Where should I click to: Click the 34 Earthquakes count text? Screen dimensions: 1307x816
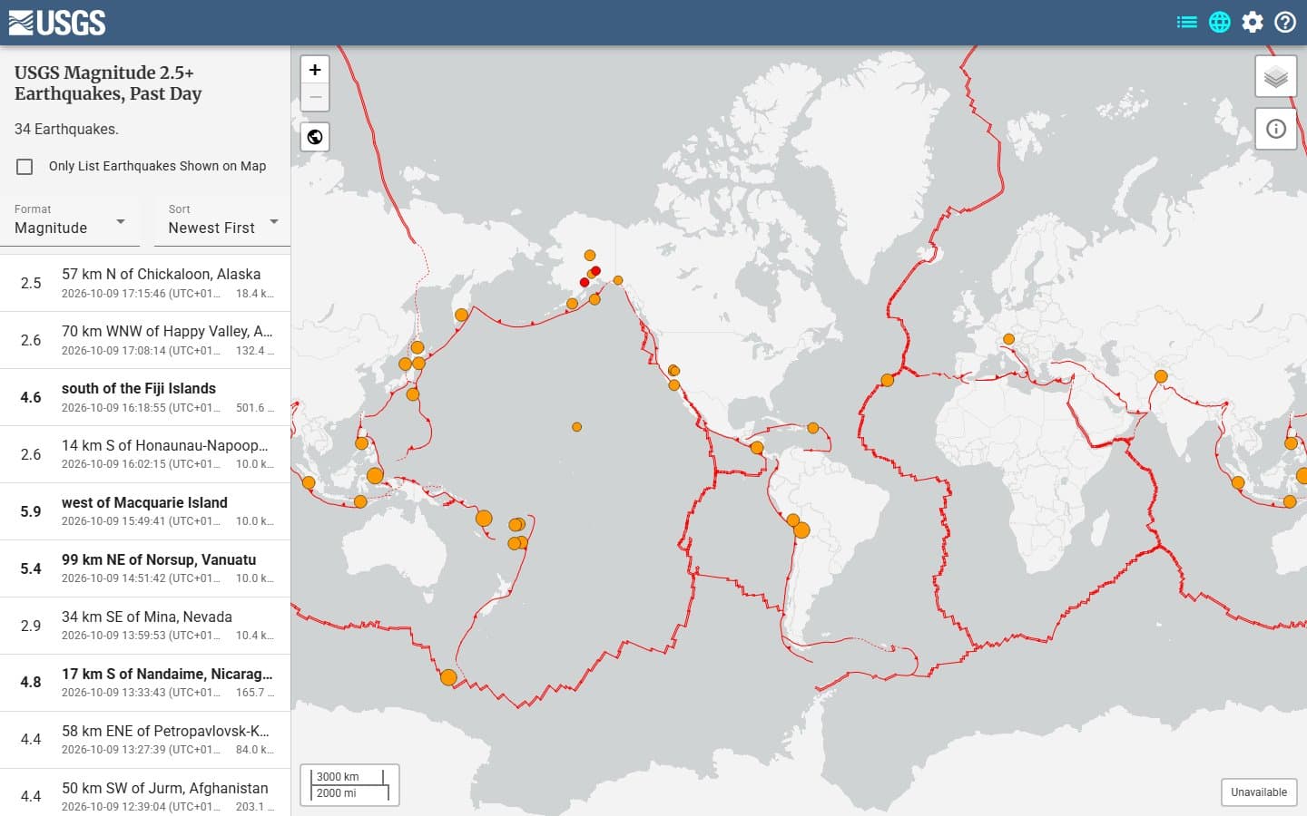[x=66, y=129]
